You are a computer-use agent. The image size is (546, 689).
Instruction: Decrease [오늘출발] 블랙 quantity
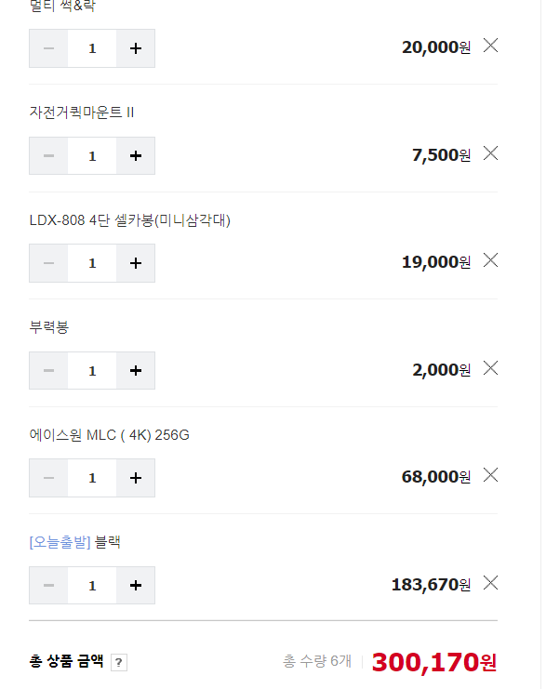[x=48, y=585]
